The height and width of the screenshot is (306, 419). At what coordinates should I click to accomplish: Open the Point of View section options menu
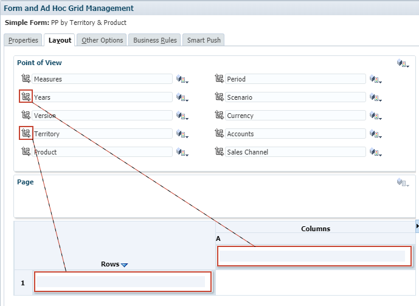pos(402,63)
